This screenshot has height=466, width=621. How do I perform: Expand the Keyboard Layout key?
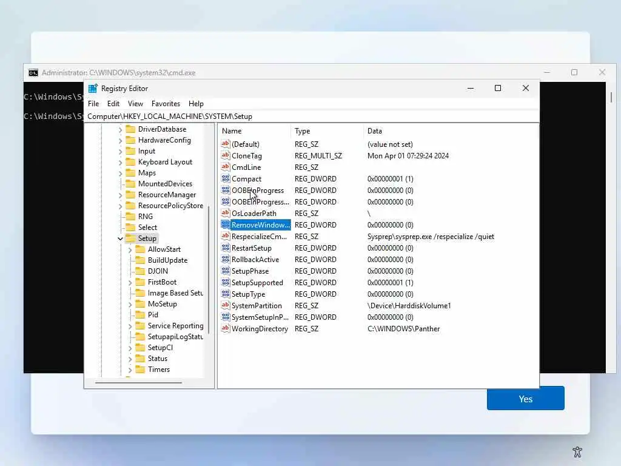[x=121, y=163]
